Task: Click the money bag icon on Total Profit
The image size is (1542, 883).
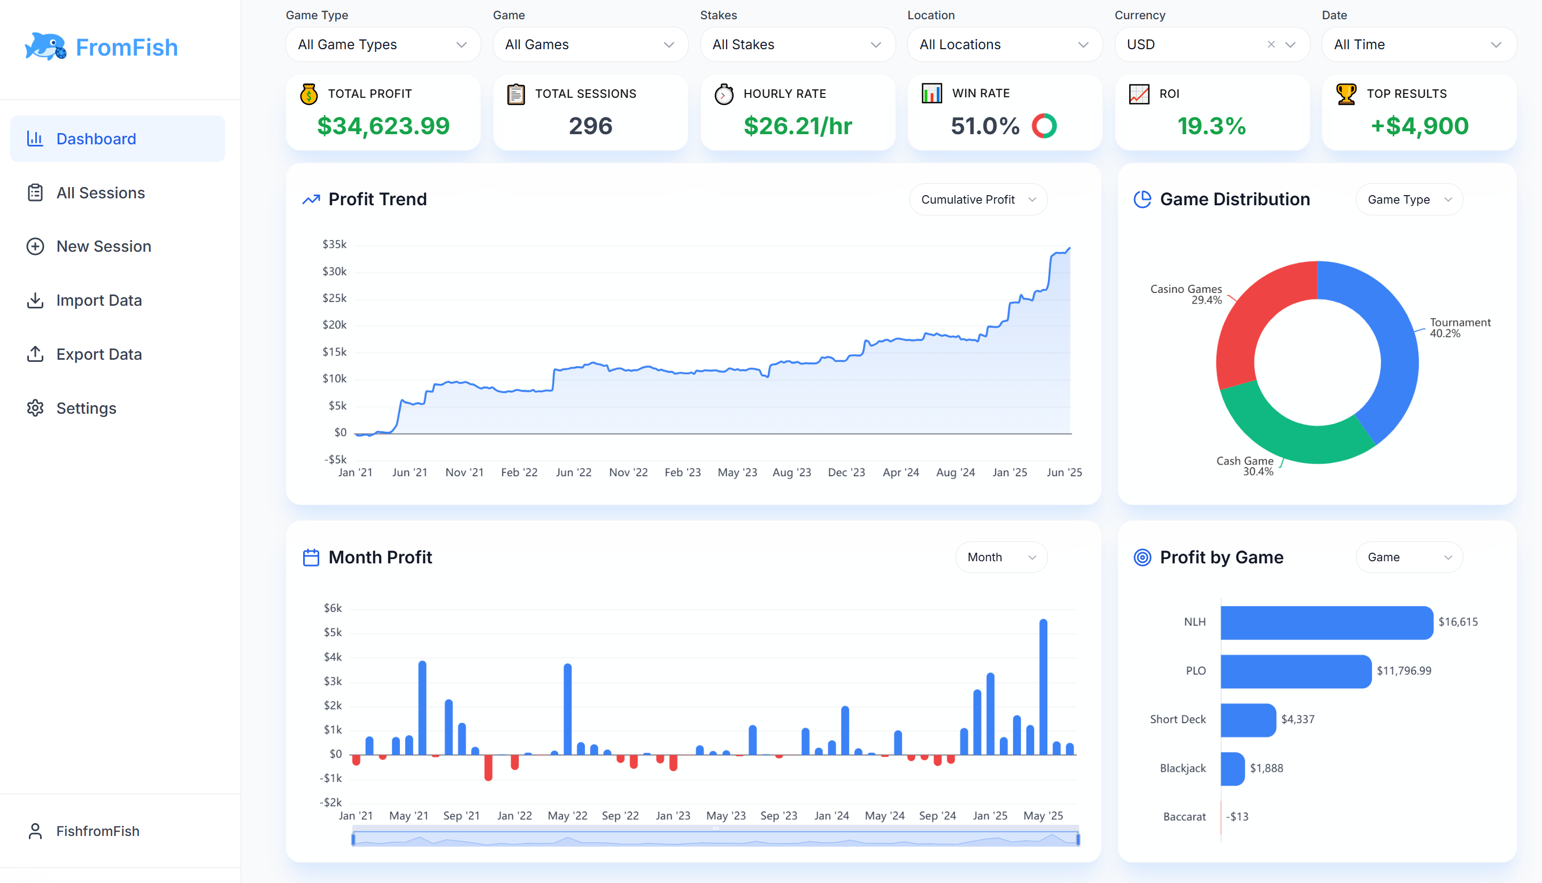Action: [310, 94]
